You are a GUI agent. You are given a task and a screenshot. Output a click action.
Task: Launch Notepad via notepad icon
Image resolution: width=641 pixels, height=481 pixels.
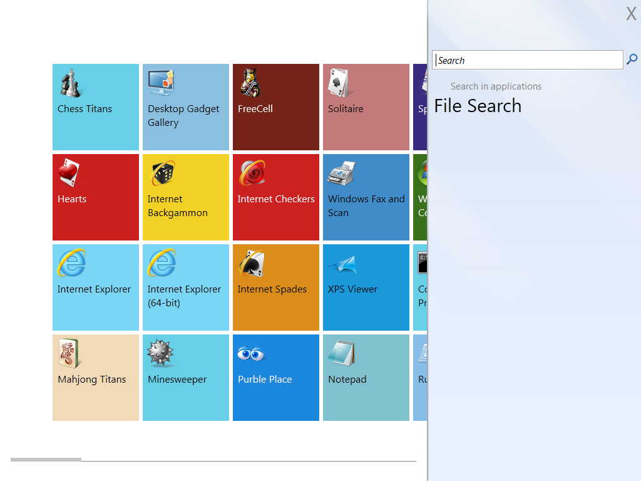(341, 353)
